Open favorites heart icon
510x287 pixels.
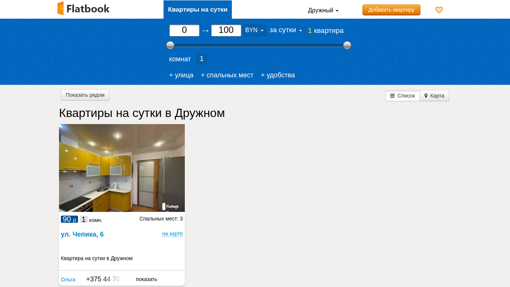point(439,10)
